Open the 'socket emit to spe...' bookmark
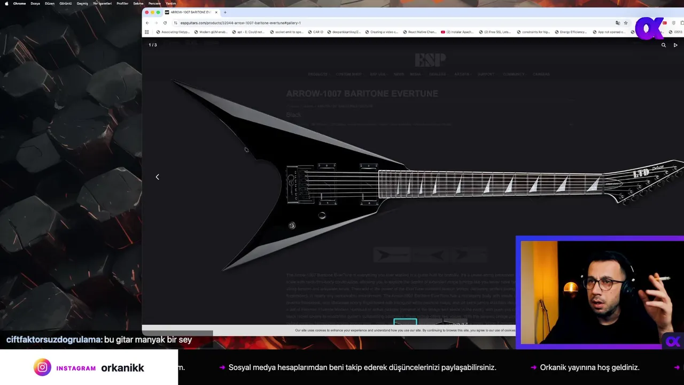 click(x=286, y=32)
